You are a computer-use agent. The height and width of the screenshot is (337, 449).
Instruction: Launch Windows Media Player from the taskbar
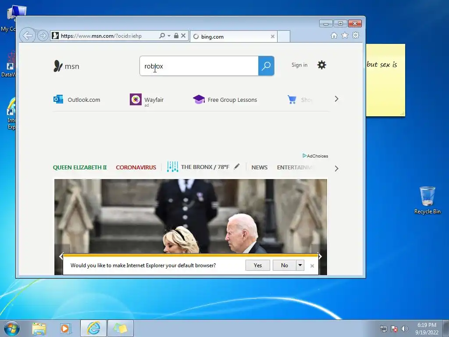[x=66, y=328]
